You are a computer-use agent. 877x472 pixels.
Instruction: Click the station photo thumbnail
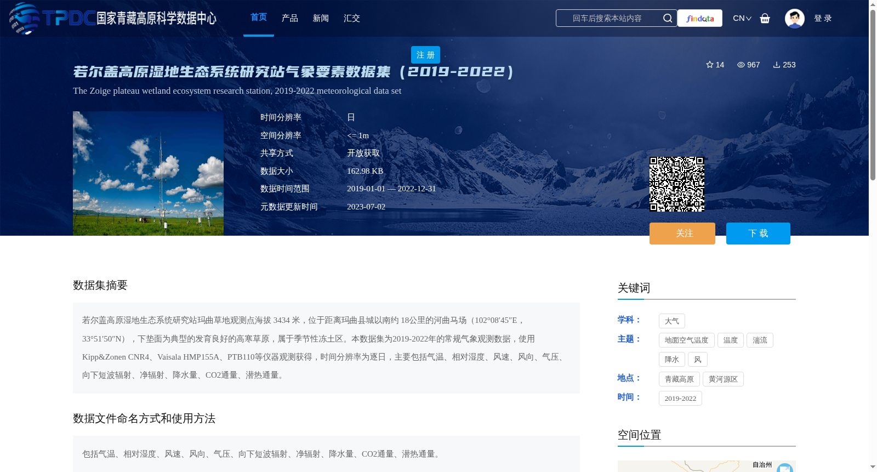pos(148,173)
